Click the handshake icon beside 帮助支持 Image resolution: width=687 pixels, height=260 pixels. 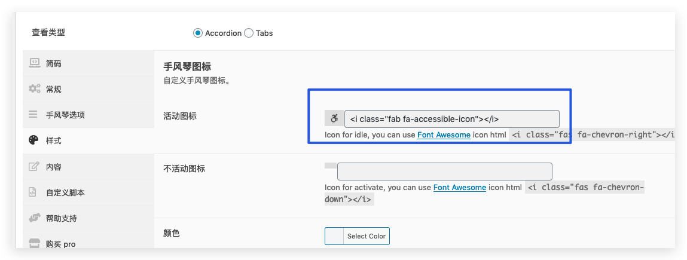[x=34, y=218]
